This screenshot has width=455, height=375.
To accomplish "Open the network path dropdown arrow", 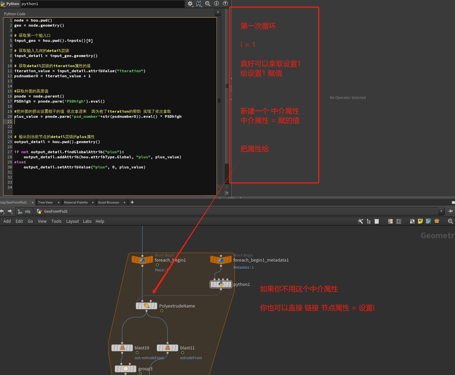I will pos(441,211).
